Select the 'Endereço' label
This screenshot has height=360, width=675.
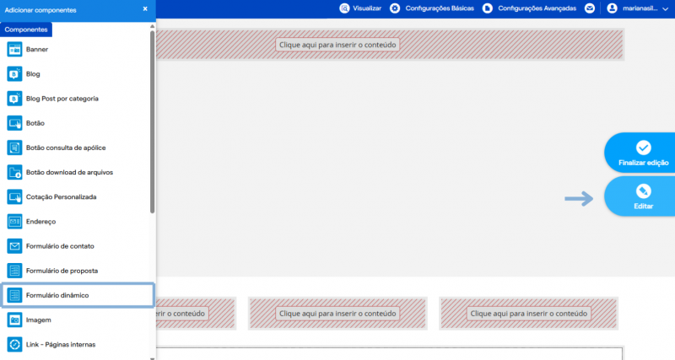click(40, 222)
